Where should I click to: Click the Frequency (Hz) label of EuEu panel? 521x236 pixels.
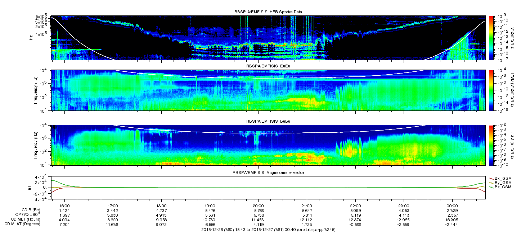coord(36,90)
